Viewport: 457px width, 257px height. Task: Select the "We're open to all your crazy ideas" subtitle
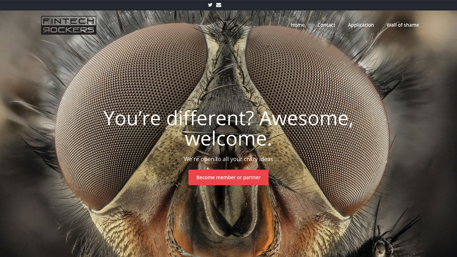click(228, 159)
